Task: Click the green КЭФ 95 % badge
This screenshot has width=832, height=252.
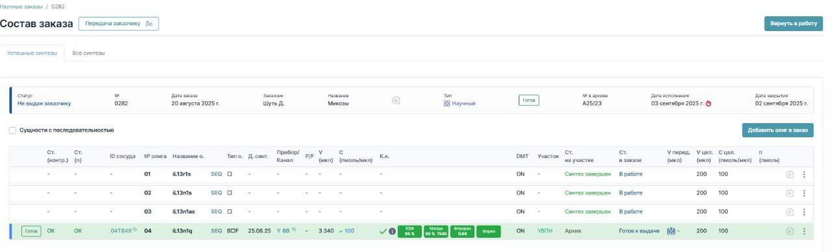Action: pyautogui.click(x=409, y=231)
